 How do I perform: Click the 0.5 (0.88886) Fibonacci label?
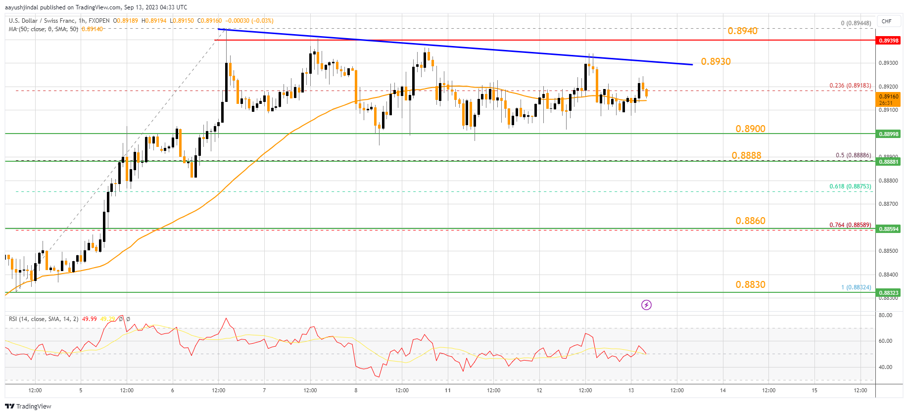click(x=853, y=155)
